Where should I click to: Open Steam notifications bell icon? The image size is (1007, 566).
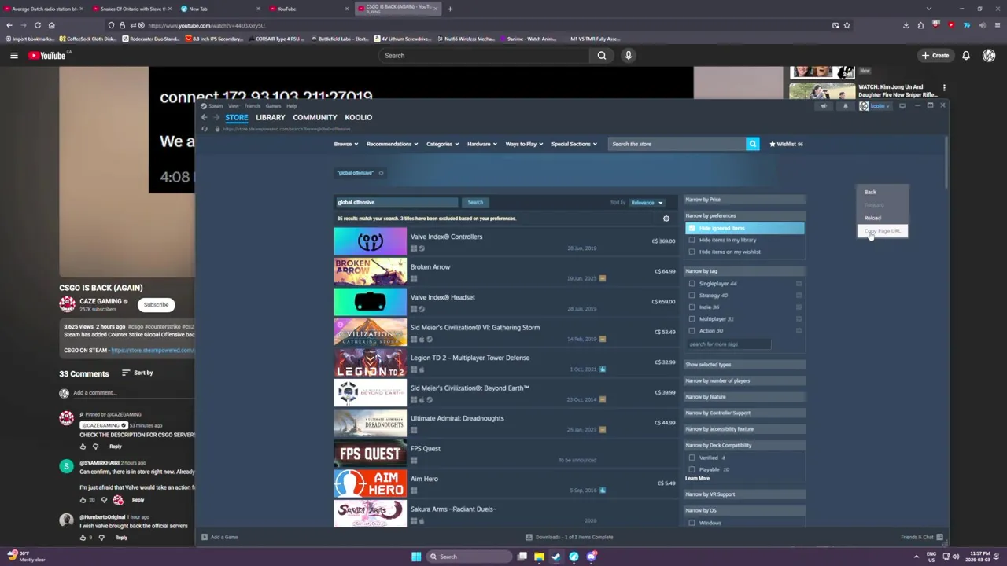[x=846, y=106]
